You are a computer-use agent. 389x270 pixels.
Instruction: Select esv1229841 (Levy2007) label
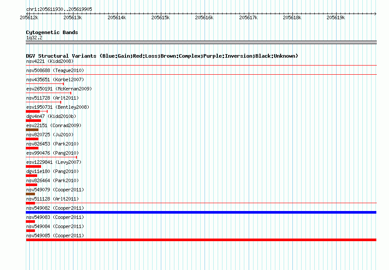[x=54, y=162]
